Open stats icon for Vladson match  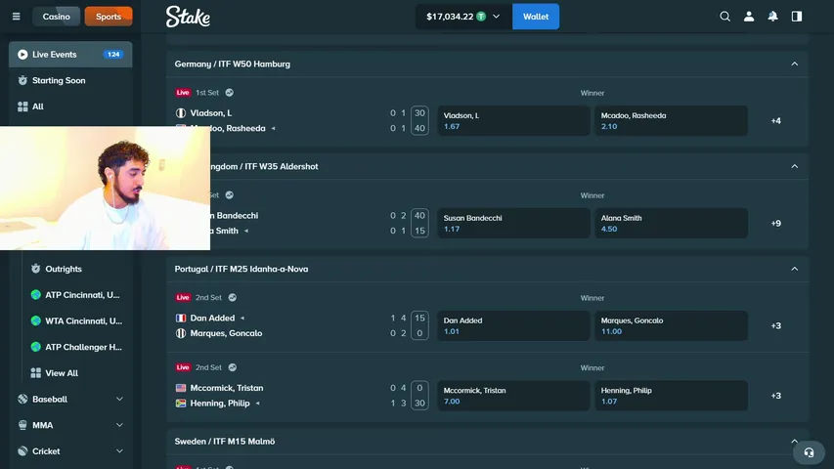click(229, 93)
